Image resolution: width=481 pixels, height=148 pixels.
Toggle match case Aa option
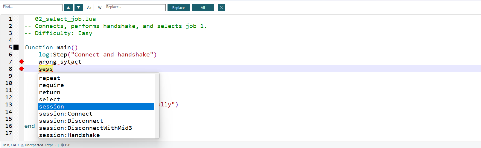tap(89, 7)
